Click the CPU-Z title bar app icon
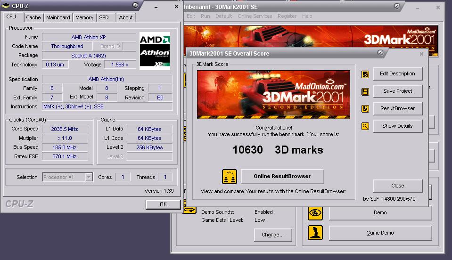 (6, 6)
